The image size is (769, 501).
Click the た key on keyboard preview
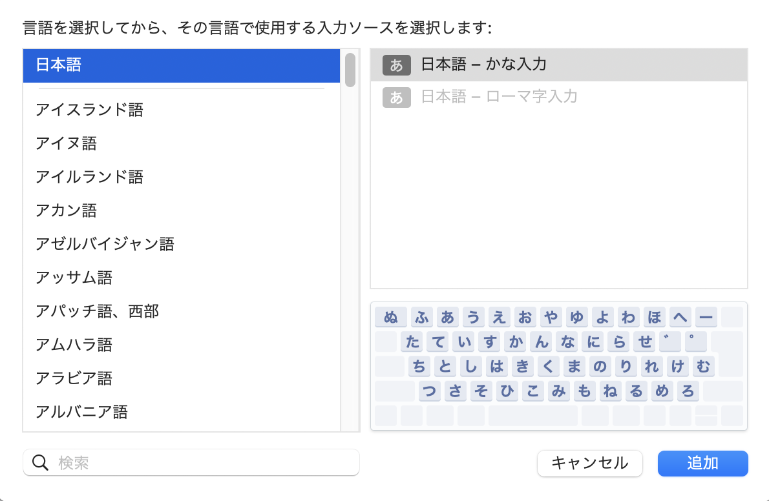click(413, 342)
